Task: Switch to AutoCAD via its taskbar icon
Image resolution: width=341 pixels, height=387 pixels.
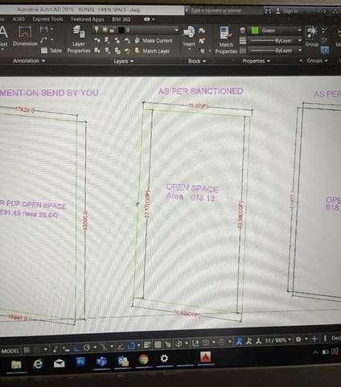Action: click(x=205, y=357)
